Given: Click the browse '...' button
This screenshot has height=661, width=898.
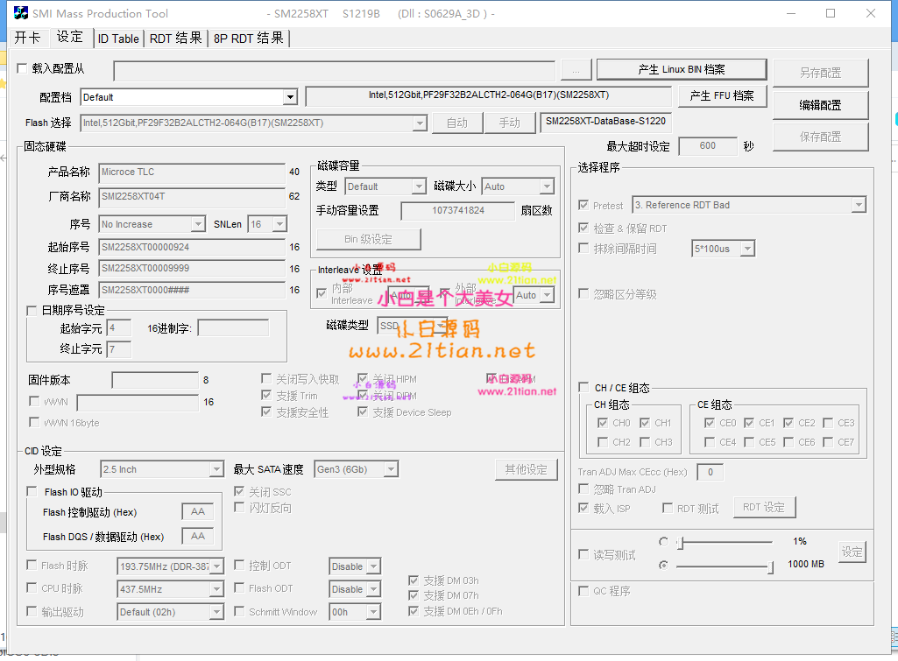Looking at the screenshot, I should tap(576, 71).
